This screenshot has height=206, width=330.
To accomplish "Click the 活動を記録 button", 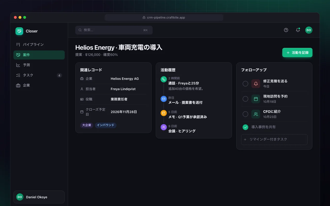I will (x=297, y=53).
